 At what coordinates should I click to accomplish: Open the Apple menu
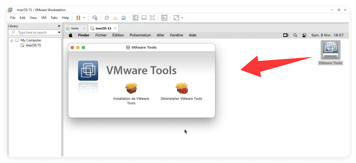[x=70, y=35]
